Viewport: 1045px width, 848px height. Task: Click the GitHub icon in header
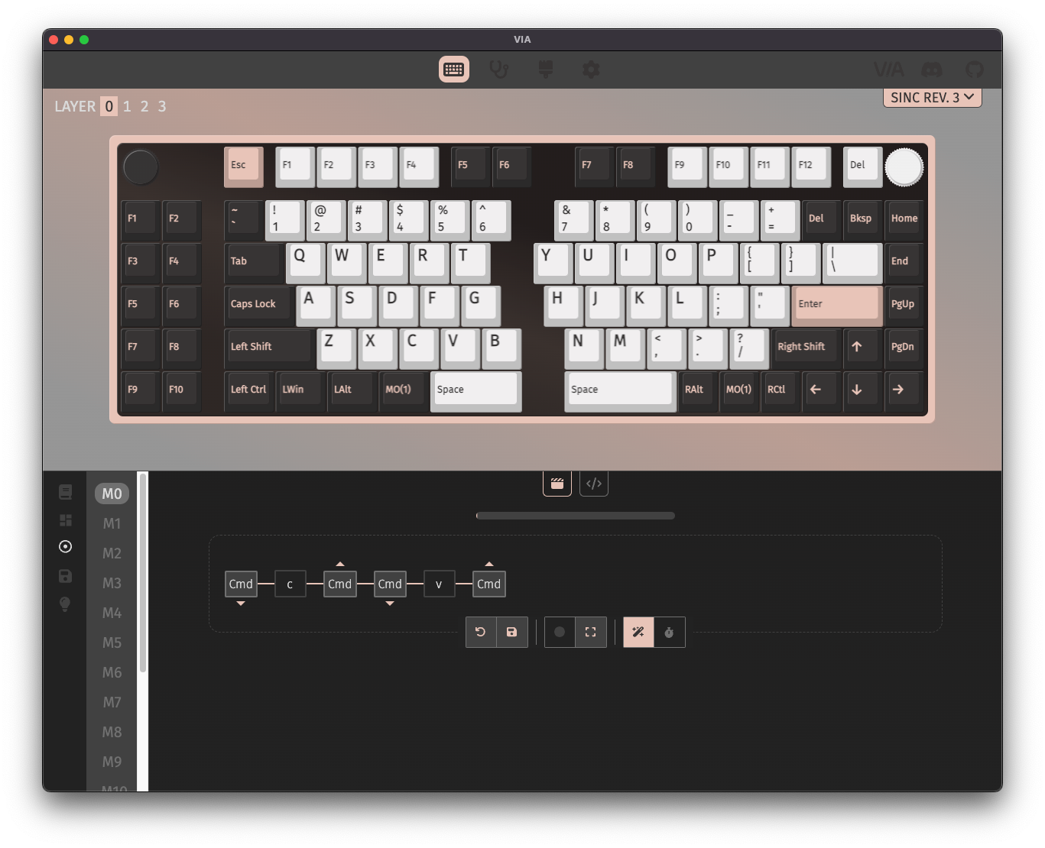(x=974, y=70)
